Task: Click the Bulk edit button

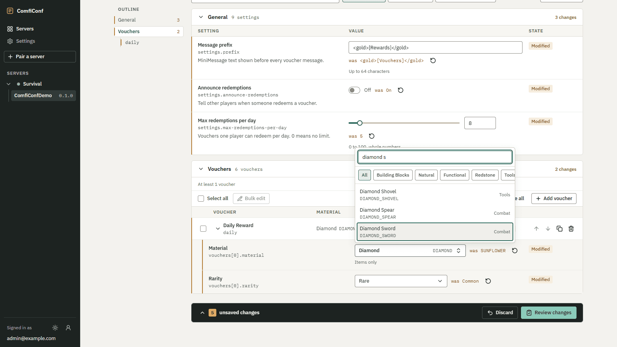Action: point(251,199)
